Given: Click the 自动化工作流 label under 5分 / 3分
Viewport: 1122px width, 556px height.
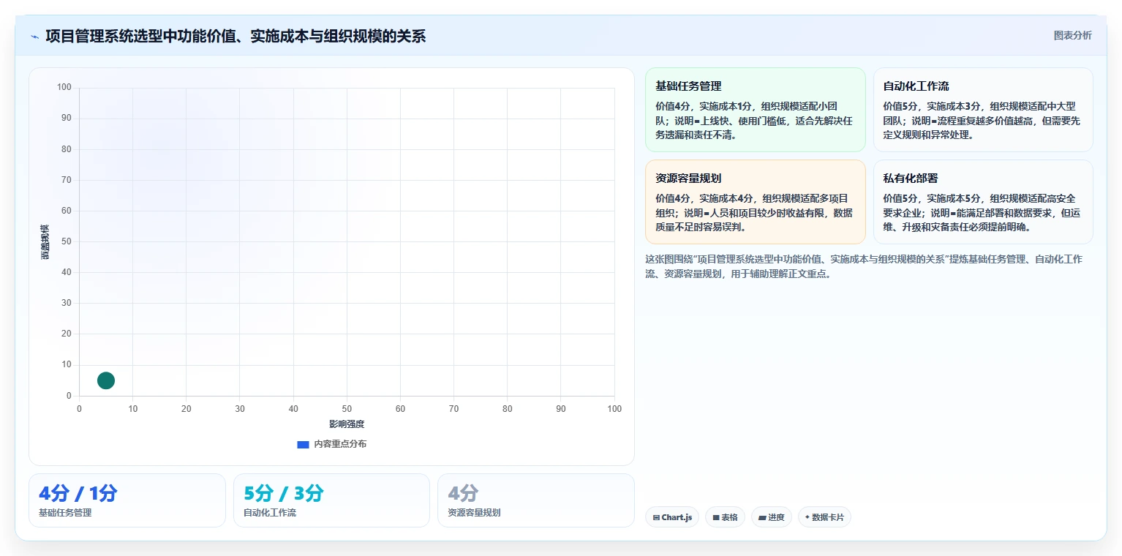Looking at the screenshot, I should (x=270, y=513).
